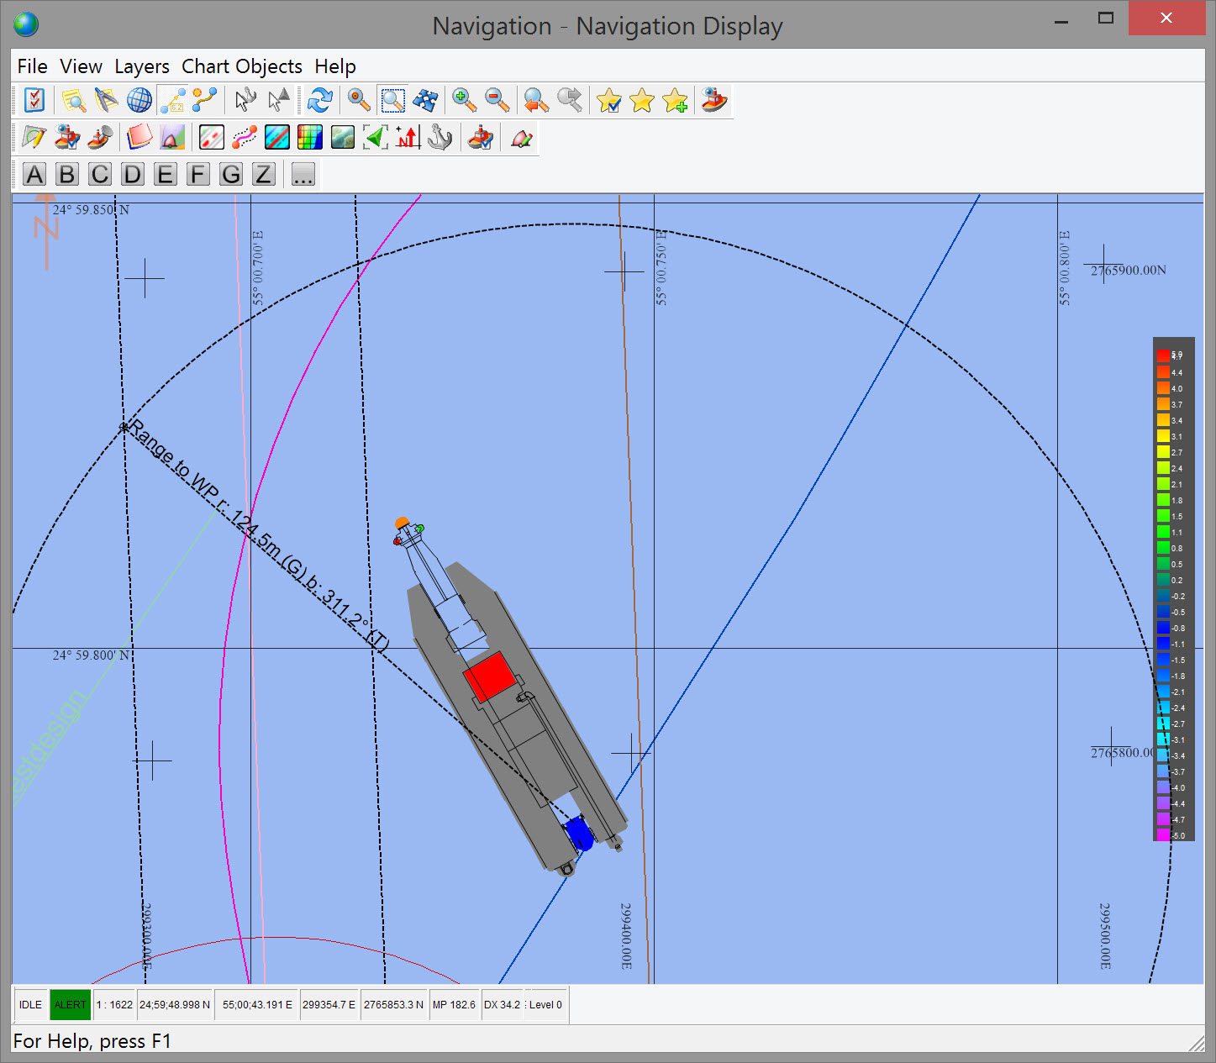
Task: Click the zoom out magnifier icon
Action: point(497,100)
